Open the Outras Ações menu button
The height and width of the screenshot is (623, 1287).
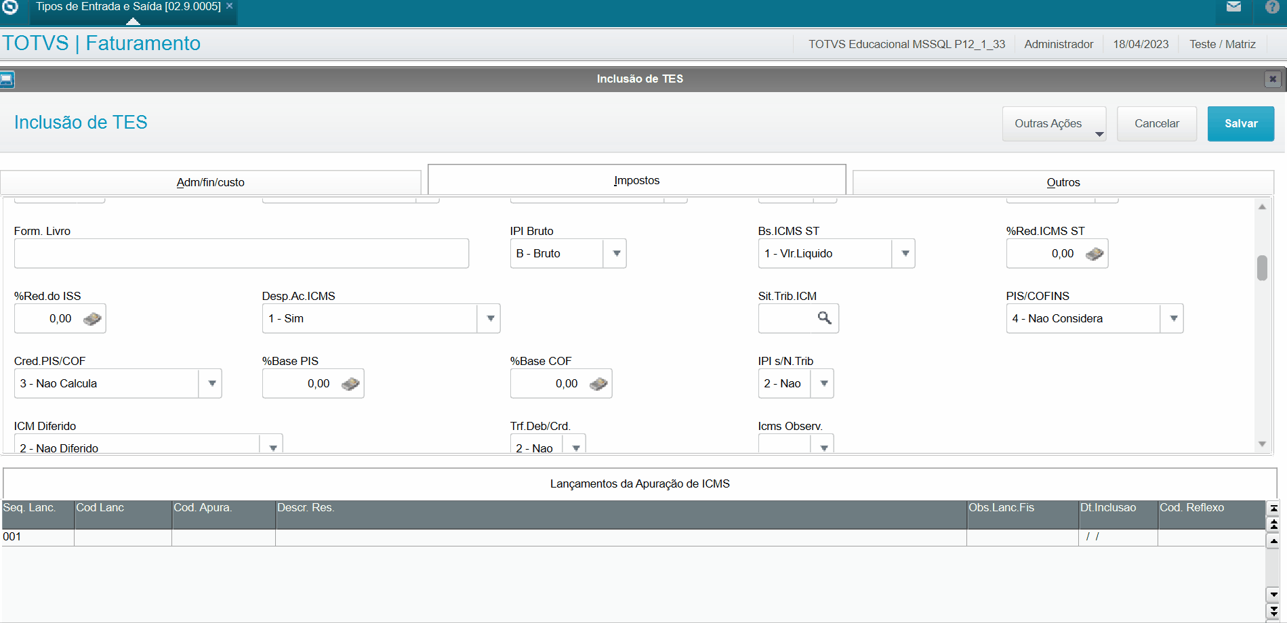tap(1054, 123)
